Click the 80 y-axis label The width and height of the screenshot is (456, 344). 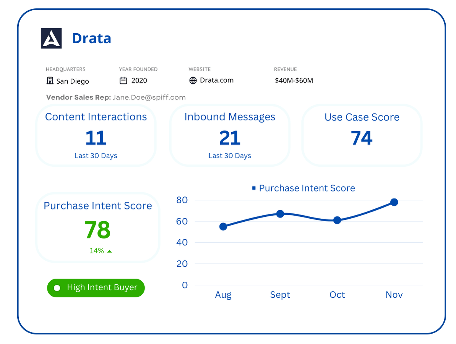(182, 200)
